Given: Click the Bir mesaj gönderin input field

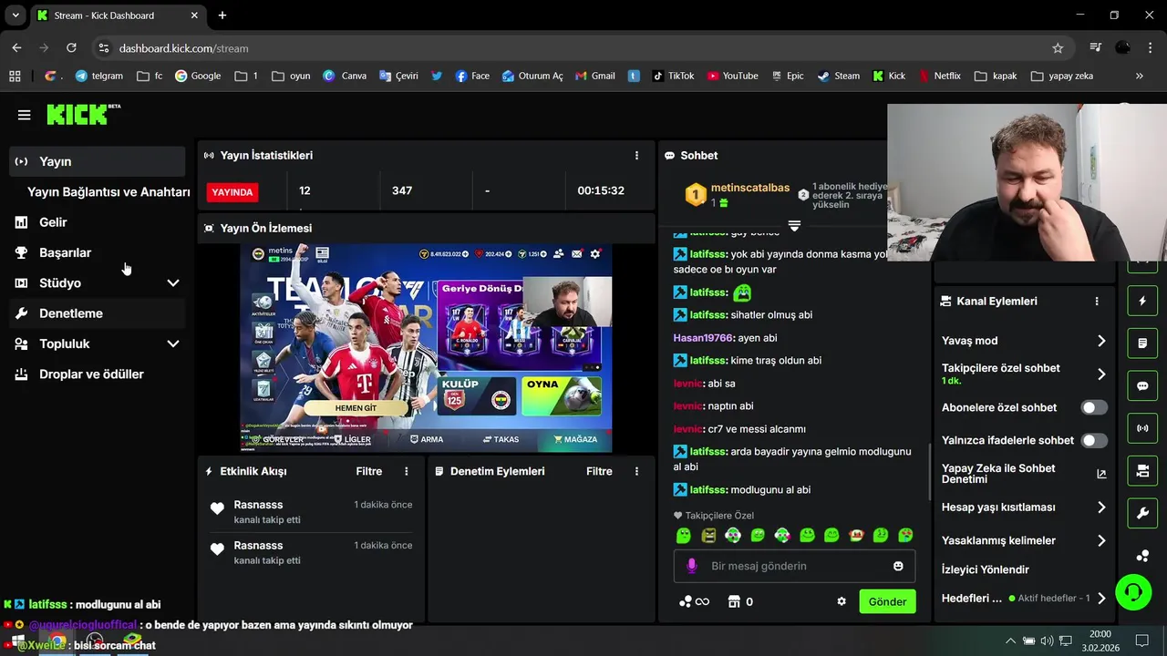Looking at the screenshot, I should [794, 566].
